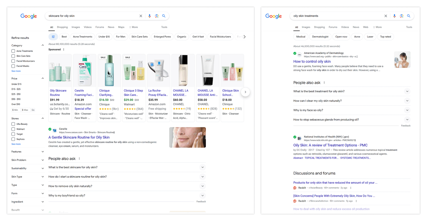This screenshot has width=427, height=221.
Task: Check the Facial Masks category box
Action: point(13,66)
